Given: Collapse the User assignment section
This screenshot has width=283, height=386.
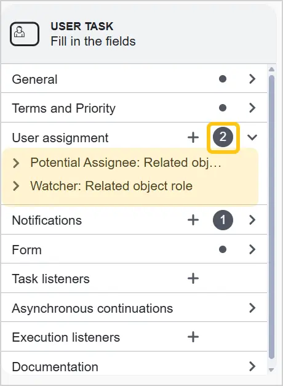Looking at the screenshot, I should [x=252, y=137].
